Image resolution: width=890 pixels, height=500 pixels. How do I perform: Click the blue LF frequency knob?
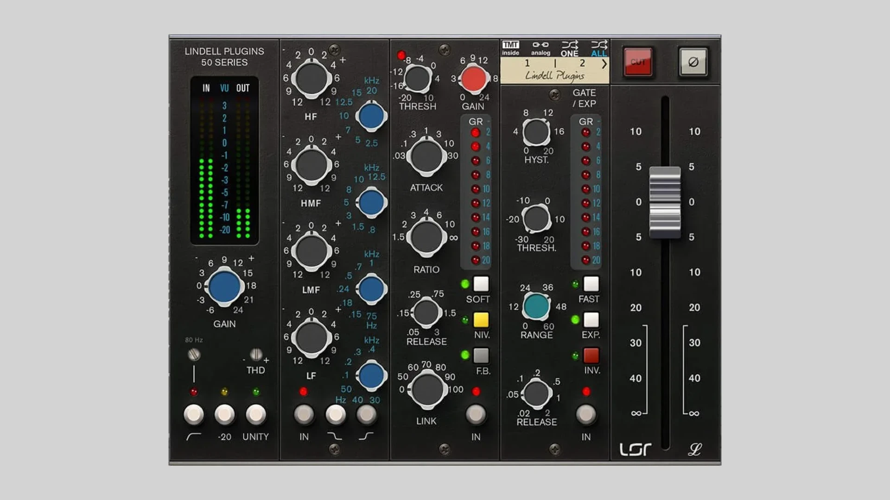pyautogui.click(x=371, y=375)
